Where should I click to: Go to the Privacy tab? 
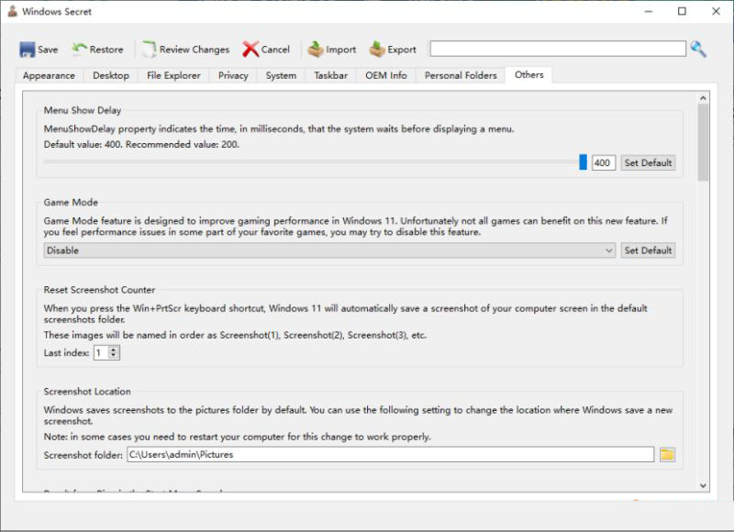pos(233,75)
